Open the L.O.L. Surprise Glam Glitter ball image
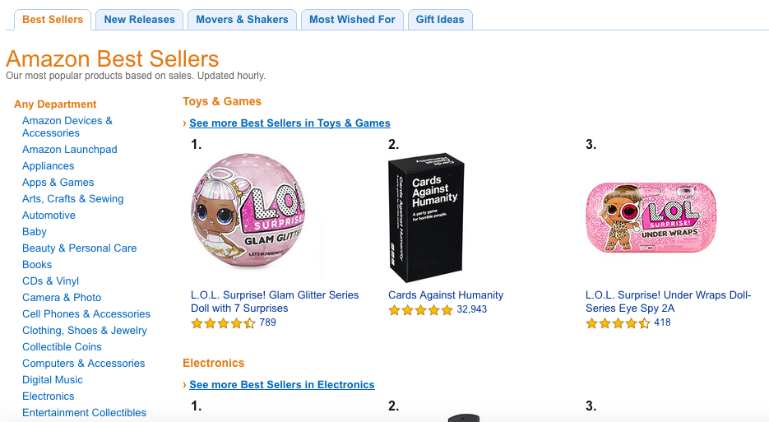The width and height of the screenshot is (769, 422). point(256,216)
